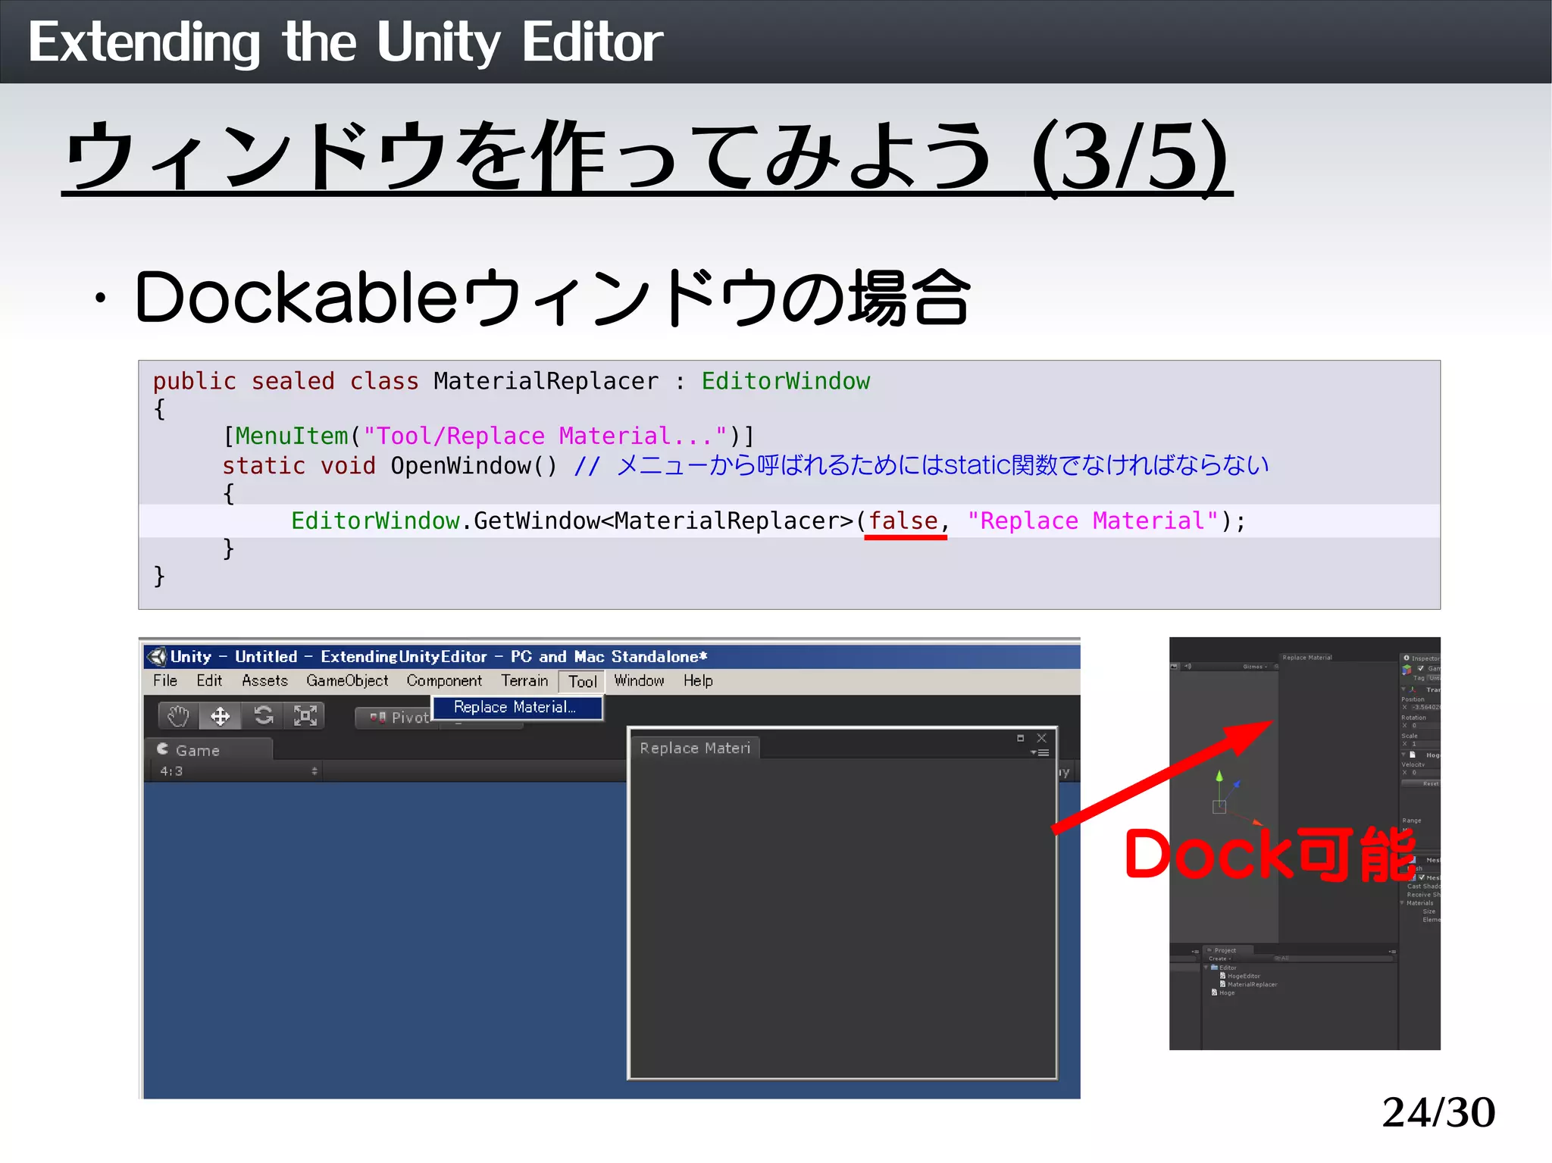Click the MaterialReplacer script file icon
The image size is (1552, 1163).
1222,984
